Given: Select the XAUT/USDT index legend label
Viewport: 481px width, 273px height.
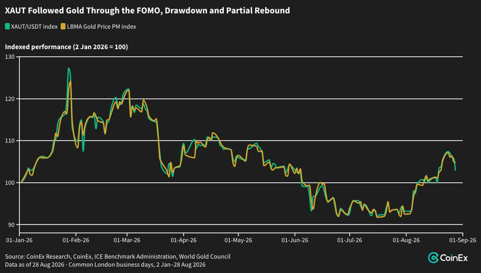Looking at the screenshot, I should tap(34, 26).
